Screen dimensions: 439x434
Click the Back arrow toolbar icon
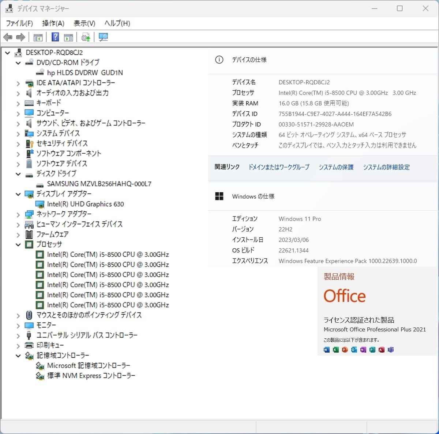[x=8, y=37]
